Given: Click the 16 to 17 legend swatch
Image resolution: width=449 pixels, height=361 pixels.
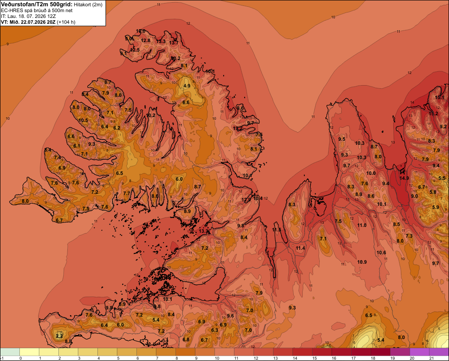Looking at the screenshot, I should (x=342, y=352).
